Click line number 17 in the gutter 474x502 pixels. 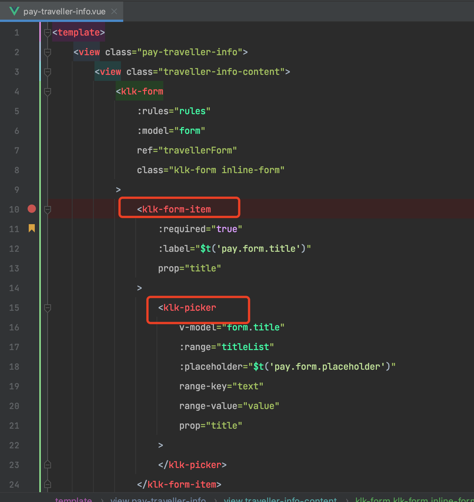(14, 347)
